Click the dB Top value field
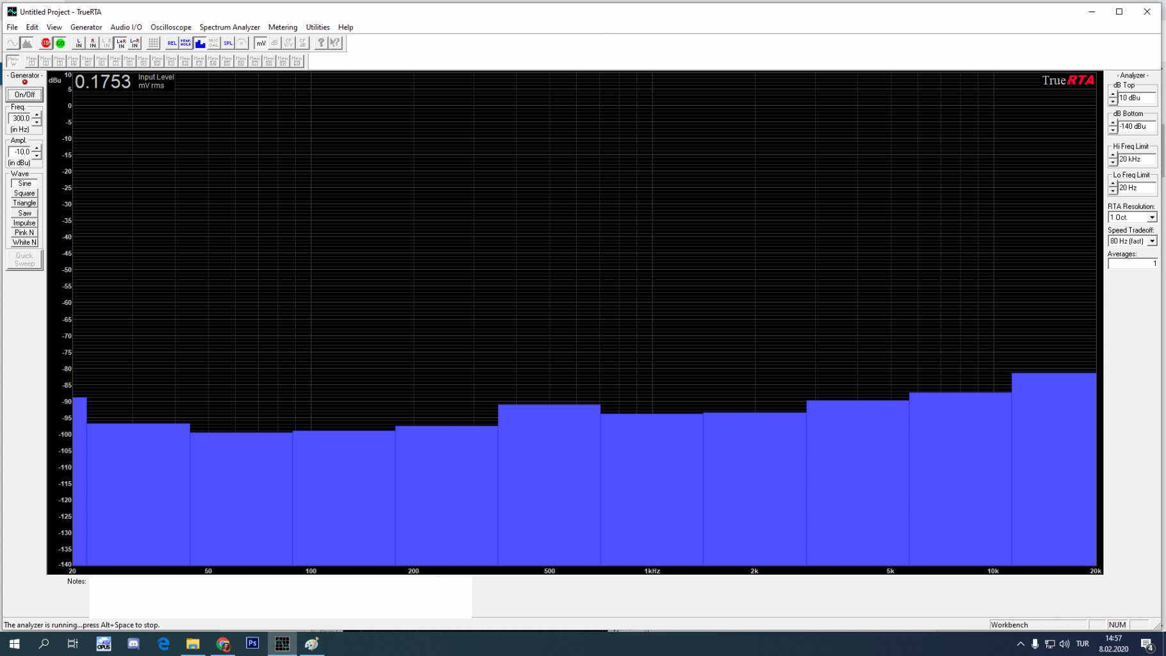Viewport: 1166px width, 656px height. [x=1137, y=98]
